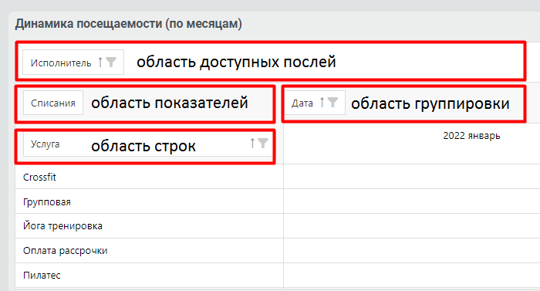Select the Услуга row field chip
This screenshot has width=540, height=291.
point(147,144)
